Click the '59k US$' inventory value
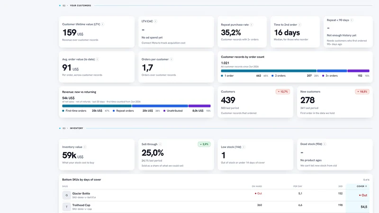379x213 pixels. coord(73,155)
